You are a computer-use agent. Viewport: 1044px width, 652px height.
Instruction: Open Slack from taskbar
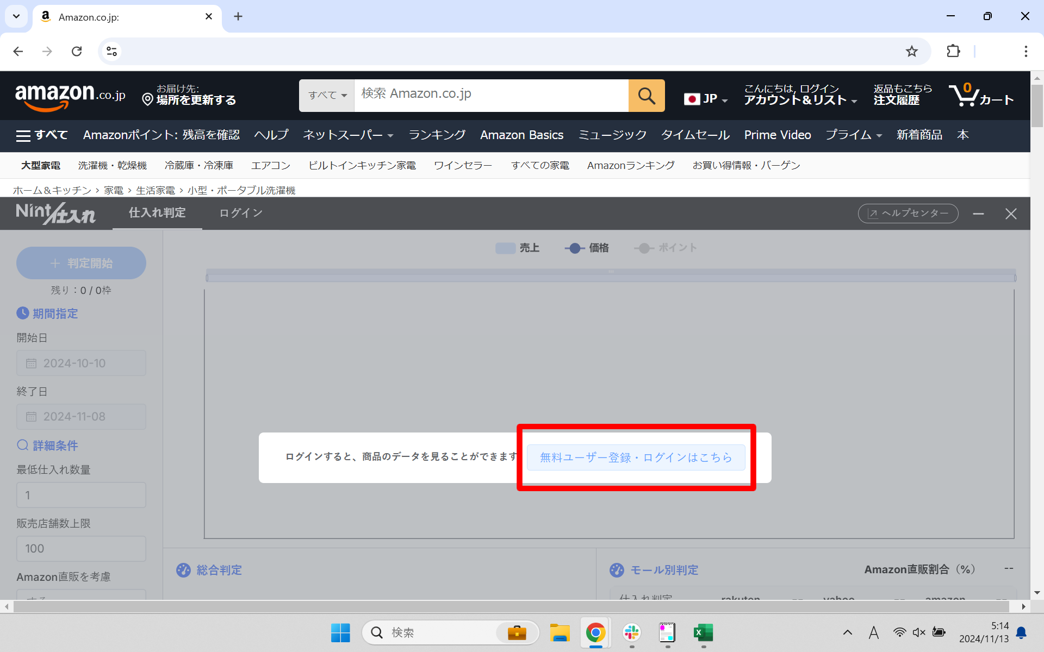pyautogui.click(x=631, y=632)
